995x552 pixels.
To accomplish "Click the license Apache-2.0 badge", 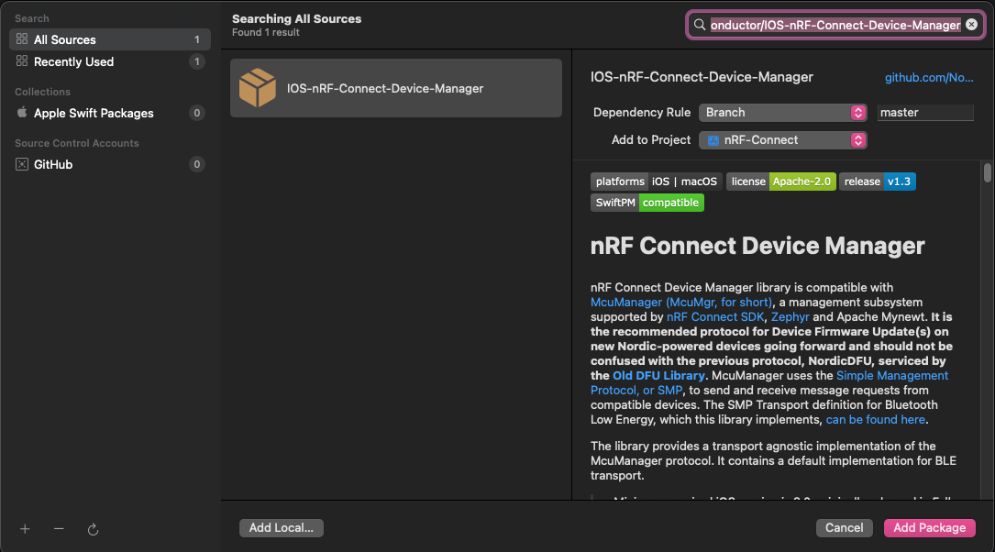I will pos(780,182).
